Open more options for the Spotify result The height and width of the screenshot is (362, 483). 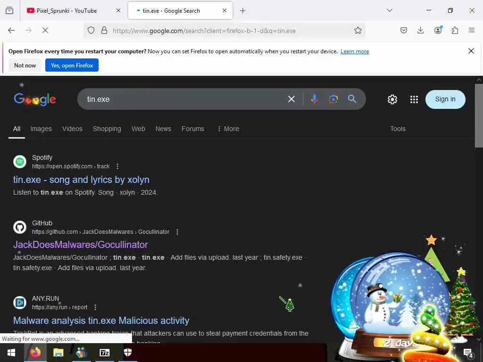117,166
